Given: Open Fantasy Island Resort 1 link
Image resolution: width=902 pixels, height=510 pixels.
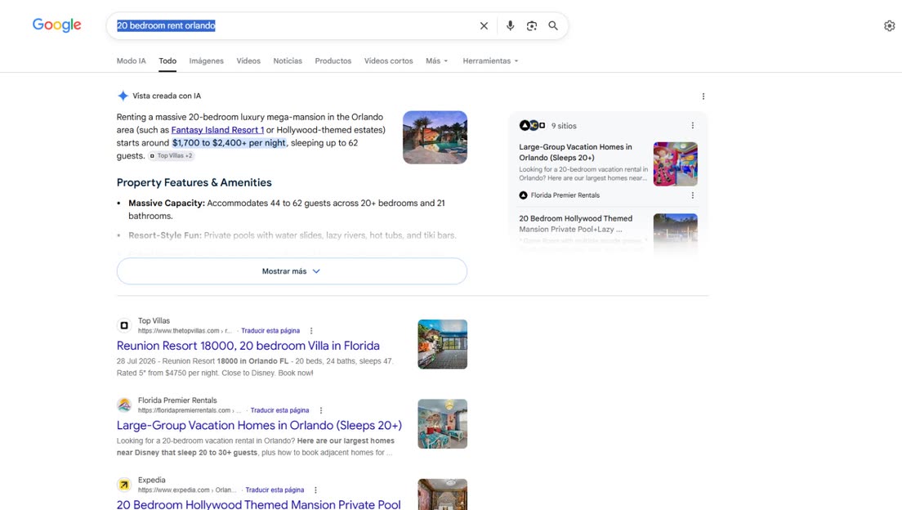Looking at the screenshot, I should pyautogui.click(x=217, y=130).
